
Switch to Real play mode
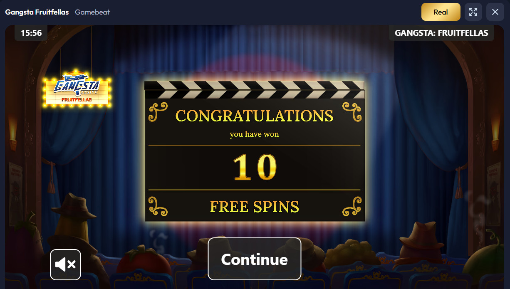[x=441, y=12]
